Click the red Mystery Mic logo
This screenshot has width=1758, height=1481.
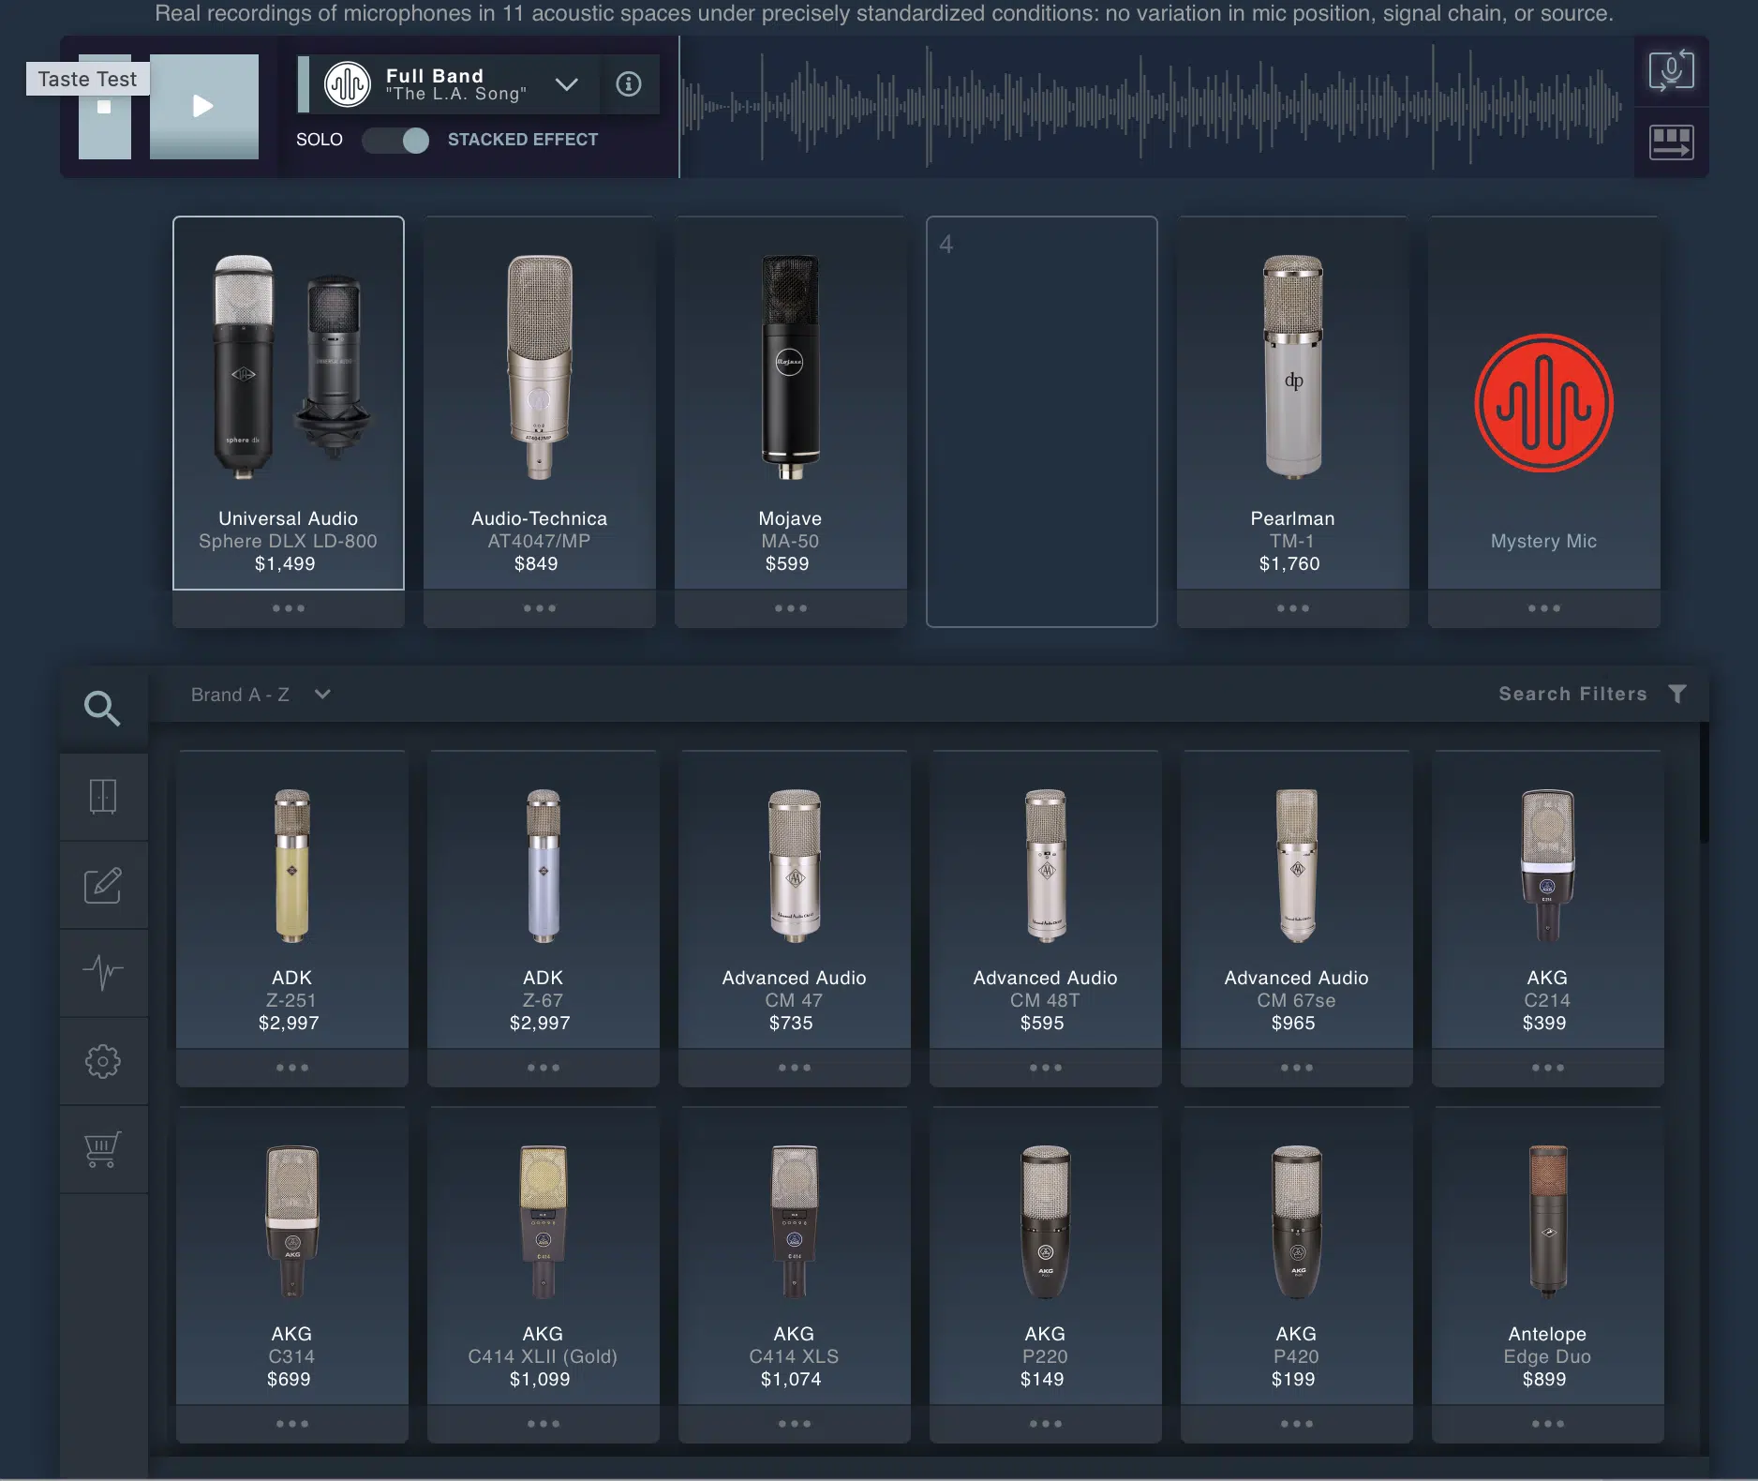[x=1543, y=403]
